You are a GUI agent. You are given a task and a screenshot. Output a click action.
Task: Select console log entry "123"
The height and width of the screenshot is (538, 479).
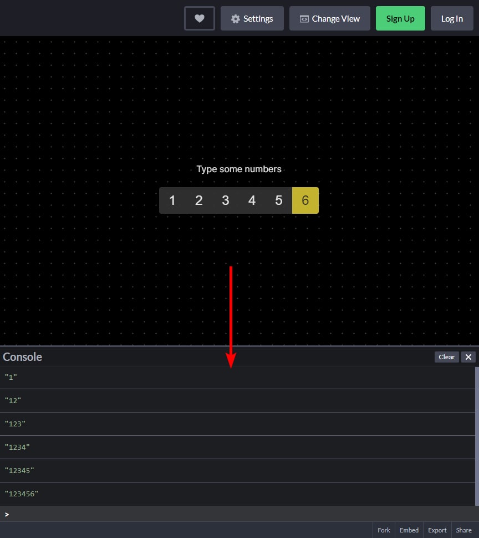pos(237,424)
